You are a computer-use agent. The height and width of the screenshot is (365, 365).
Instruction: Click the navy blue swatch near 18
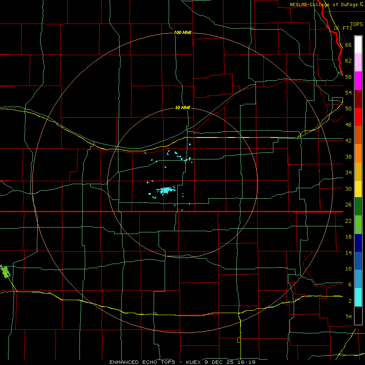358,243
